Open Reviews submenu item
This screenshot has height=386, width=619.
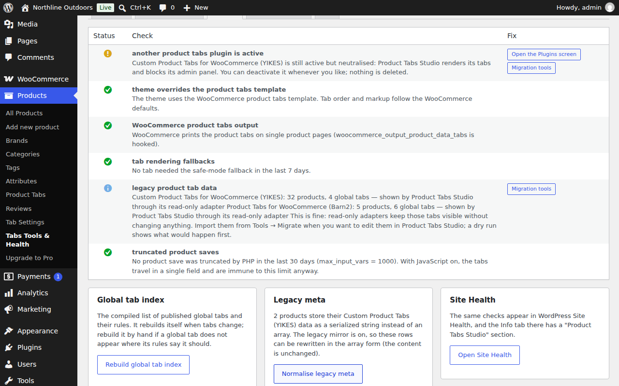[x=18, y=209]
